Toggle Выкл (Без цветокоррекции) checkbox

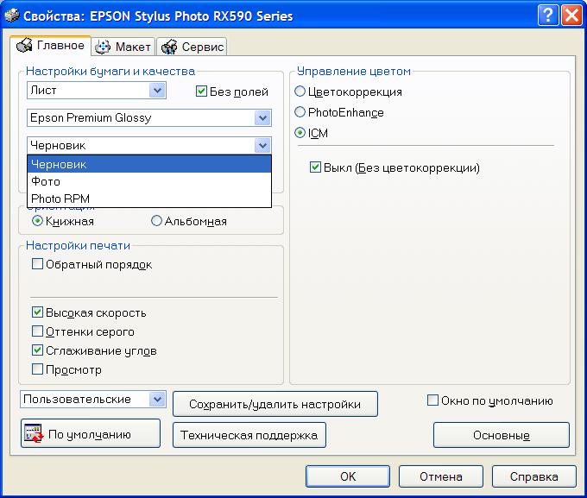pyautogui.click(x=315, y=167)
